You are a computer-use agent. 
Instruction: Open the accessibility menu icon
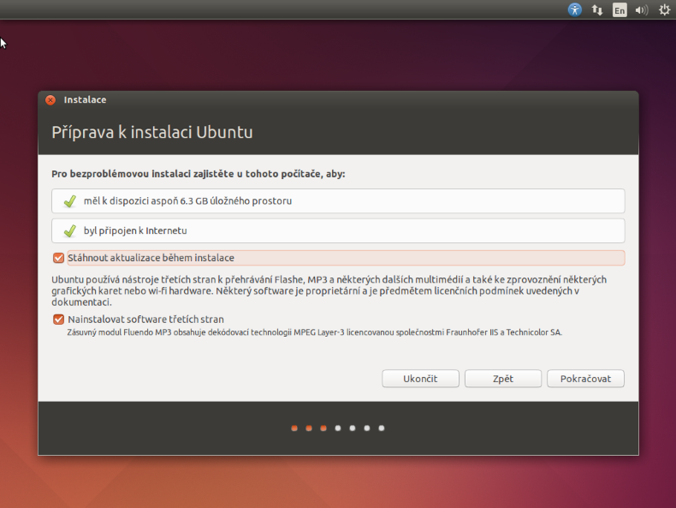tap(575, 9)
